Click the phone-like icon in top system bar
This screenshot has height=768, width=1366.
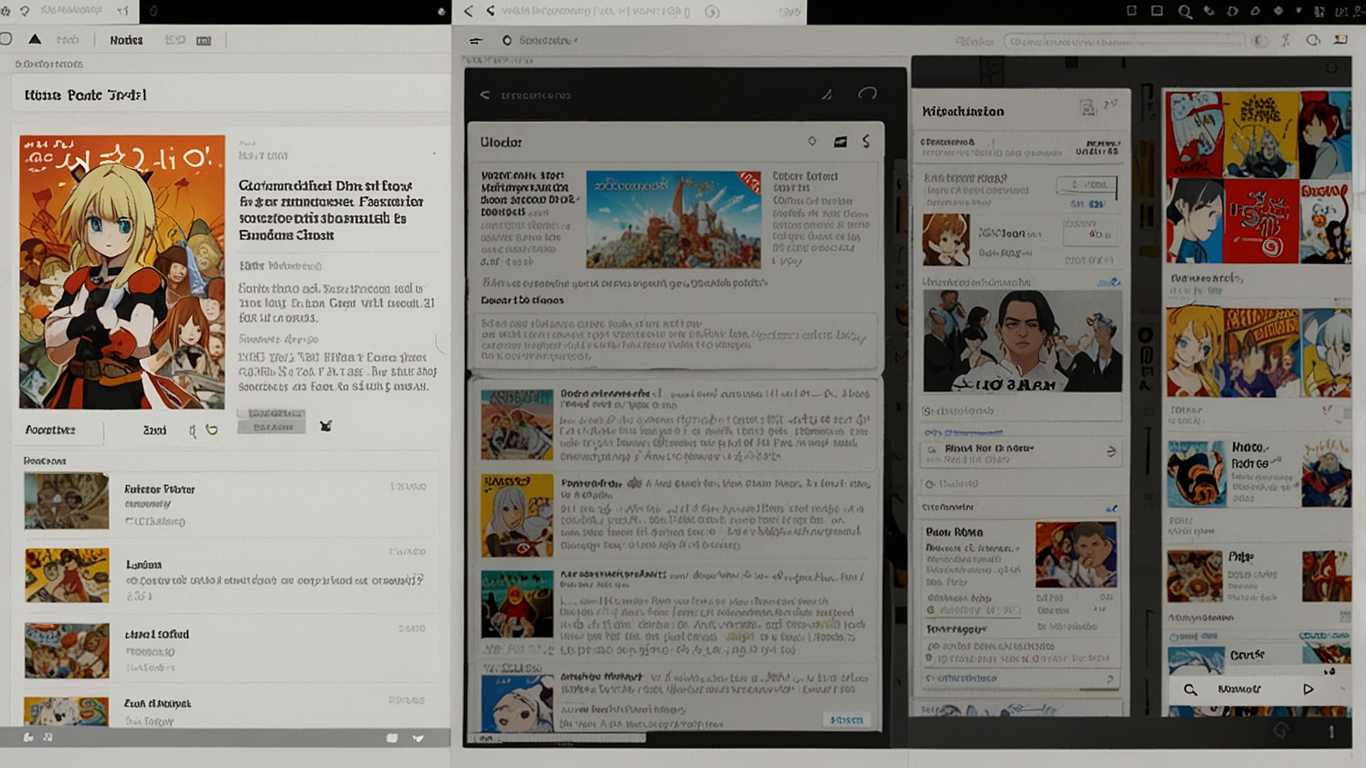click(x=1208, y=11)
